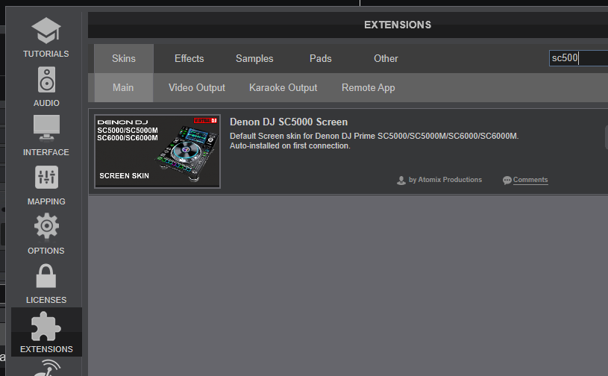608x376 pixels.
Task: Open the broadcast antenna icon below Extensions
Action: tap(46, 368)
